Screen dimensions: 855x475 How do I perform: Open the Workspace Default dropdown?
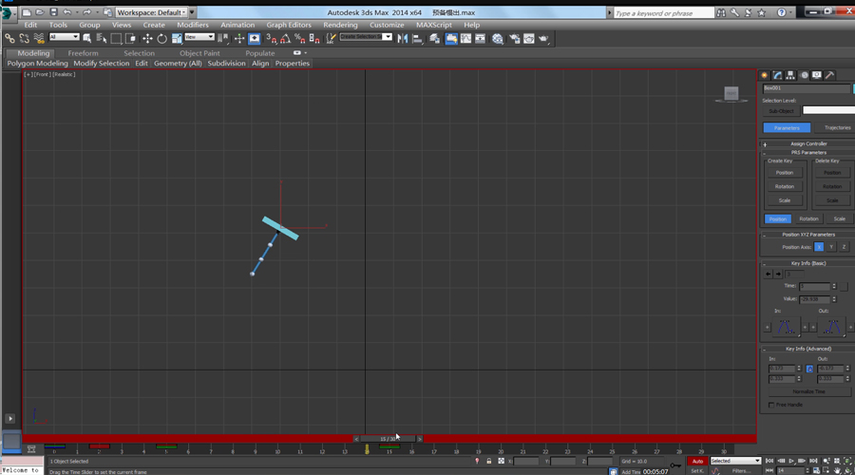(152, 12)
